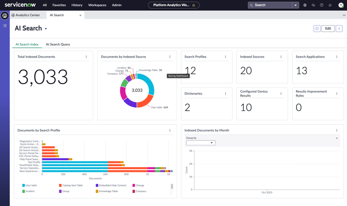The image size is (347, 206).
Task: Open options for Indexed Documents by Month widget
Action: tap(337, 131)
